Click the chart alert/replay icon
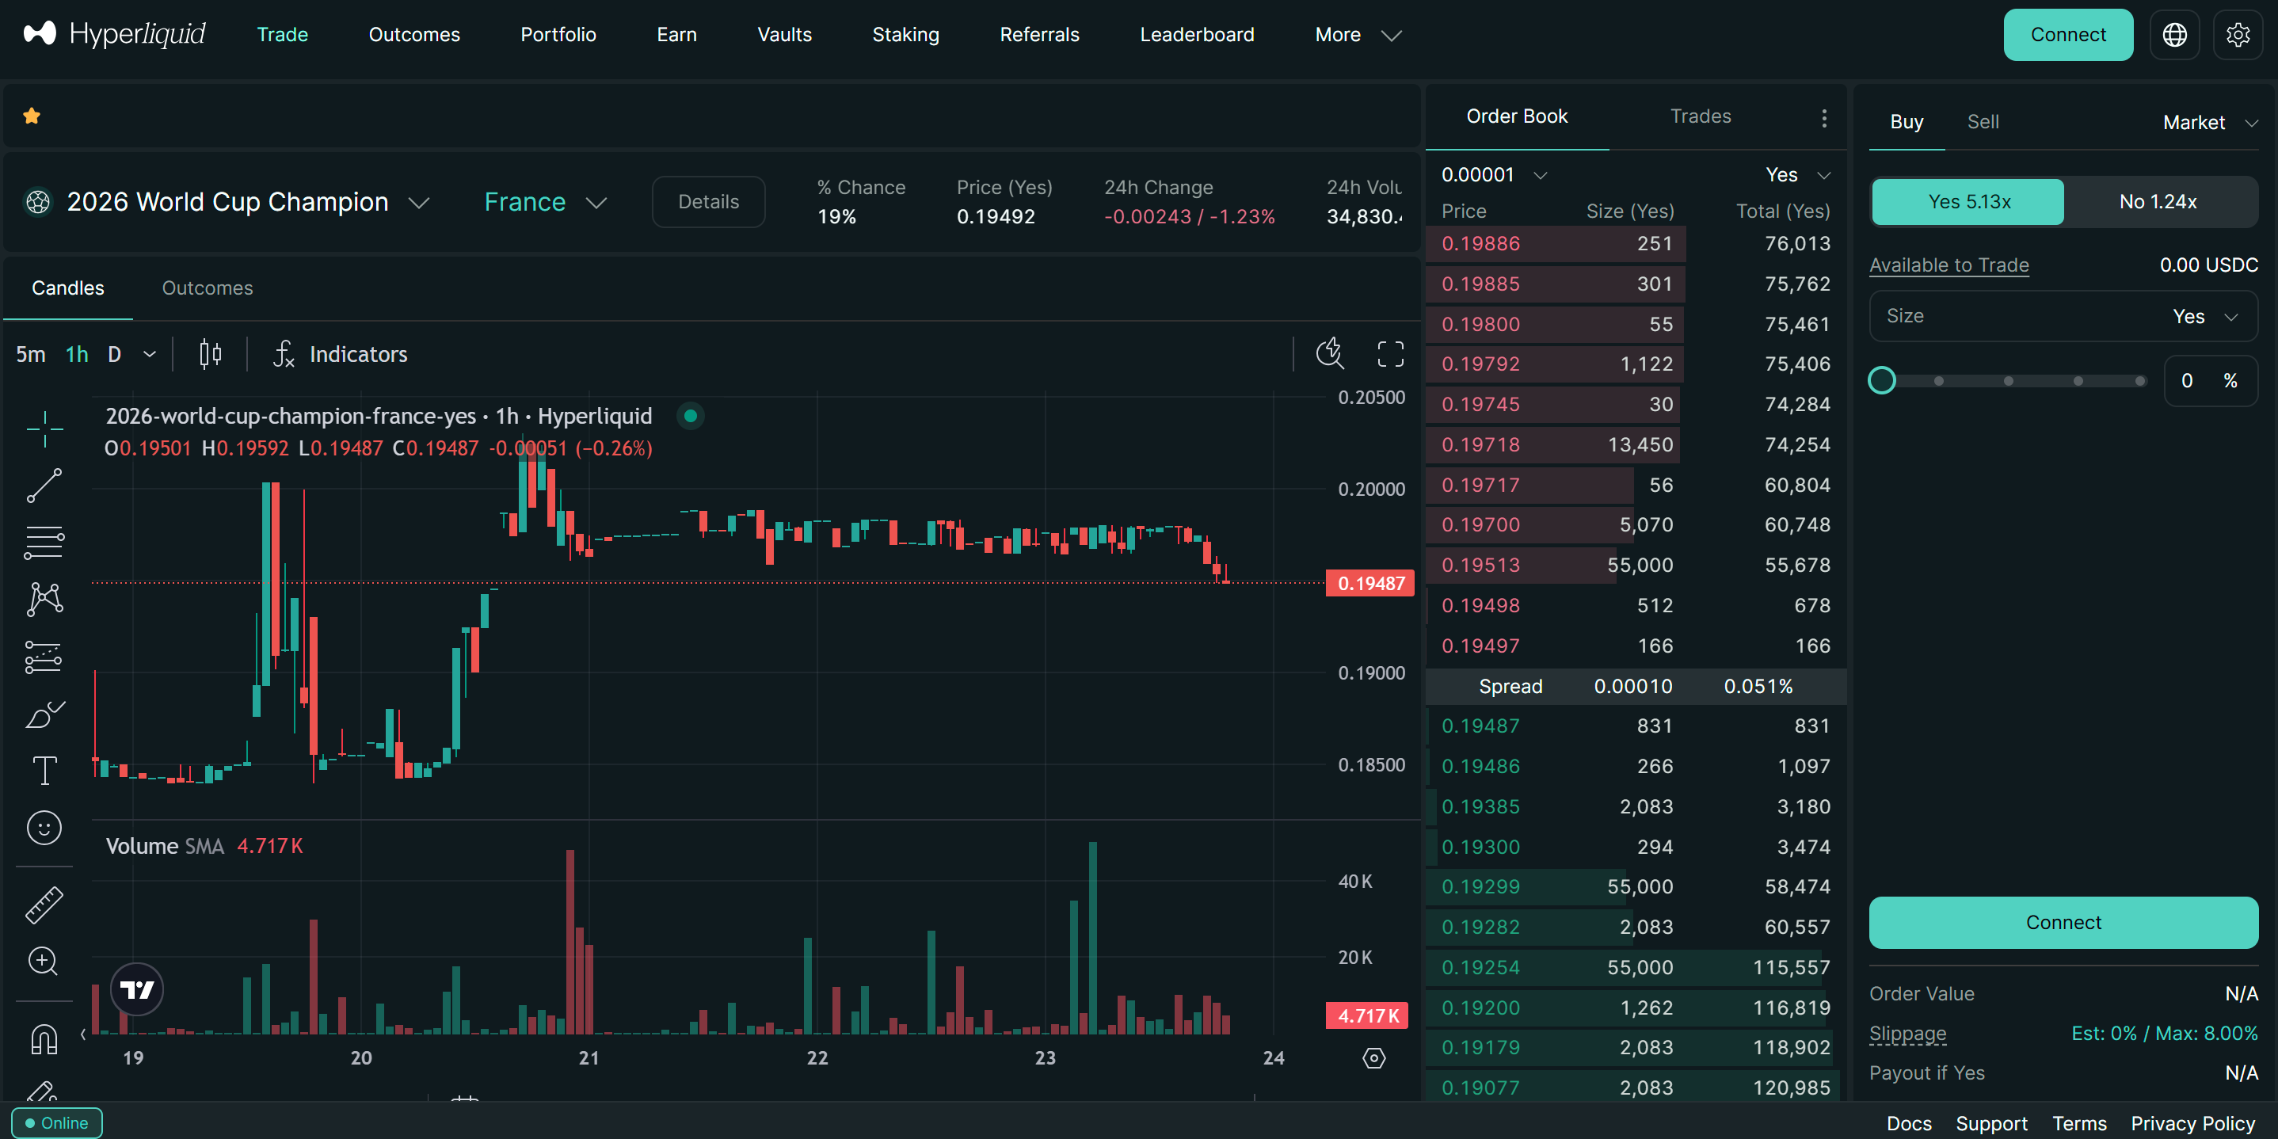 pyautogui.click(x=1329, y=354)
